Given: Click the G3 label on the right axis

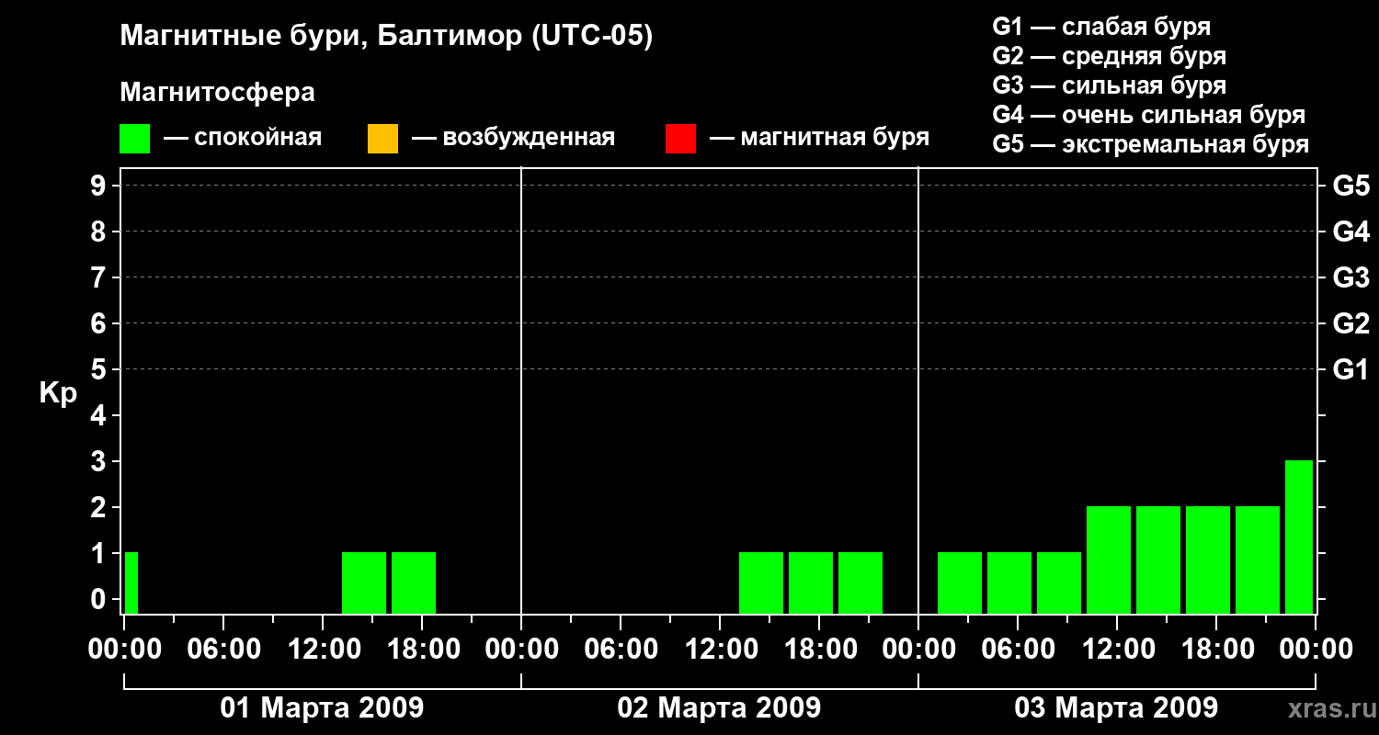Looking at the screenshot, I should (x=1351, y=277).
